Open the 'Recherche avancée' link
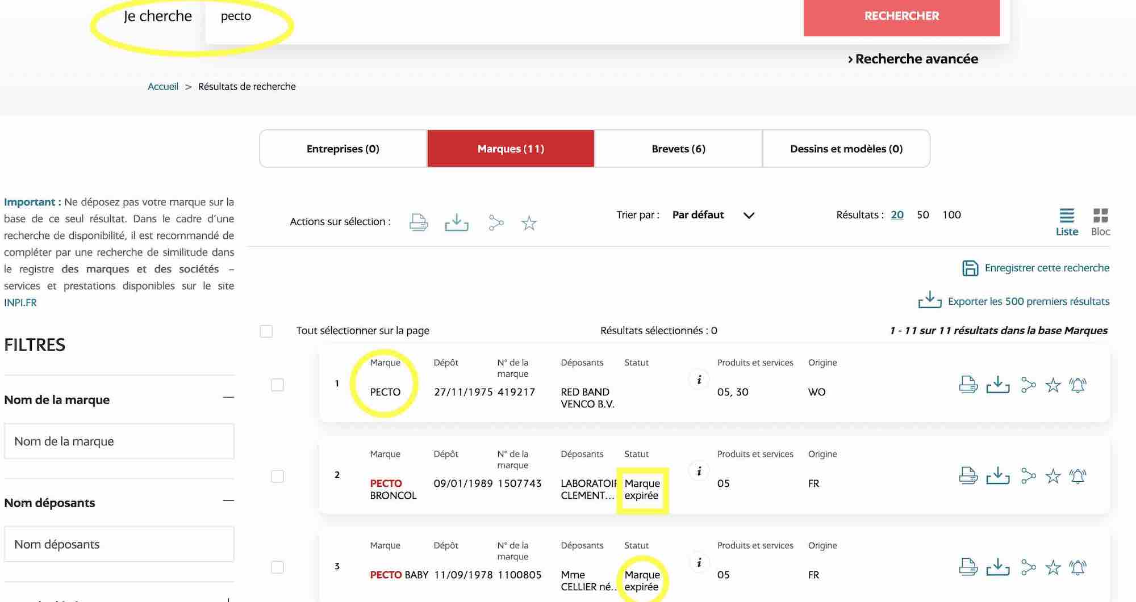 pos(913,59)
